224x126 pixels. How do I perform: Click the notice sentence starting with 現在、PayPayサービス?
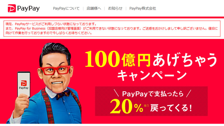click(51, 24)
